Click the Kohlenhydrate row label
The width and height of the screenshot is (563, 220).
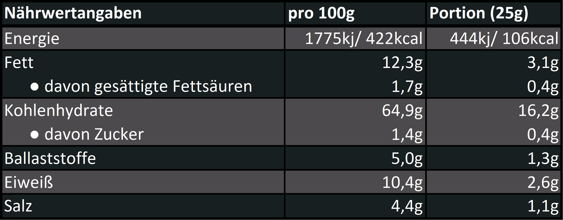[x=59, y=111]
